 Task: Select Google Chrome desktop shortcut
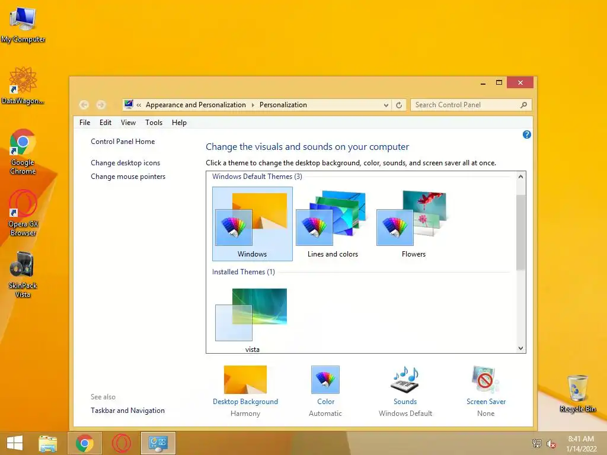pos(23,152)
